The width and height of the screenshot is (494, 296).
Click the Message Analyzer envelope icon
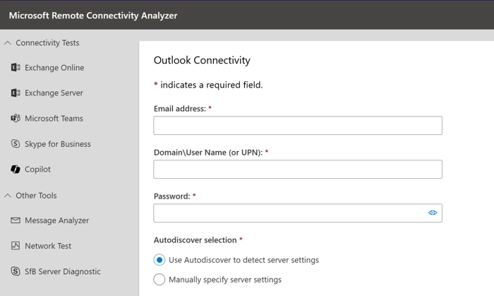[x=16, y=220]
